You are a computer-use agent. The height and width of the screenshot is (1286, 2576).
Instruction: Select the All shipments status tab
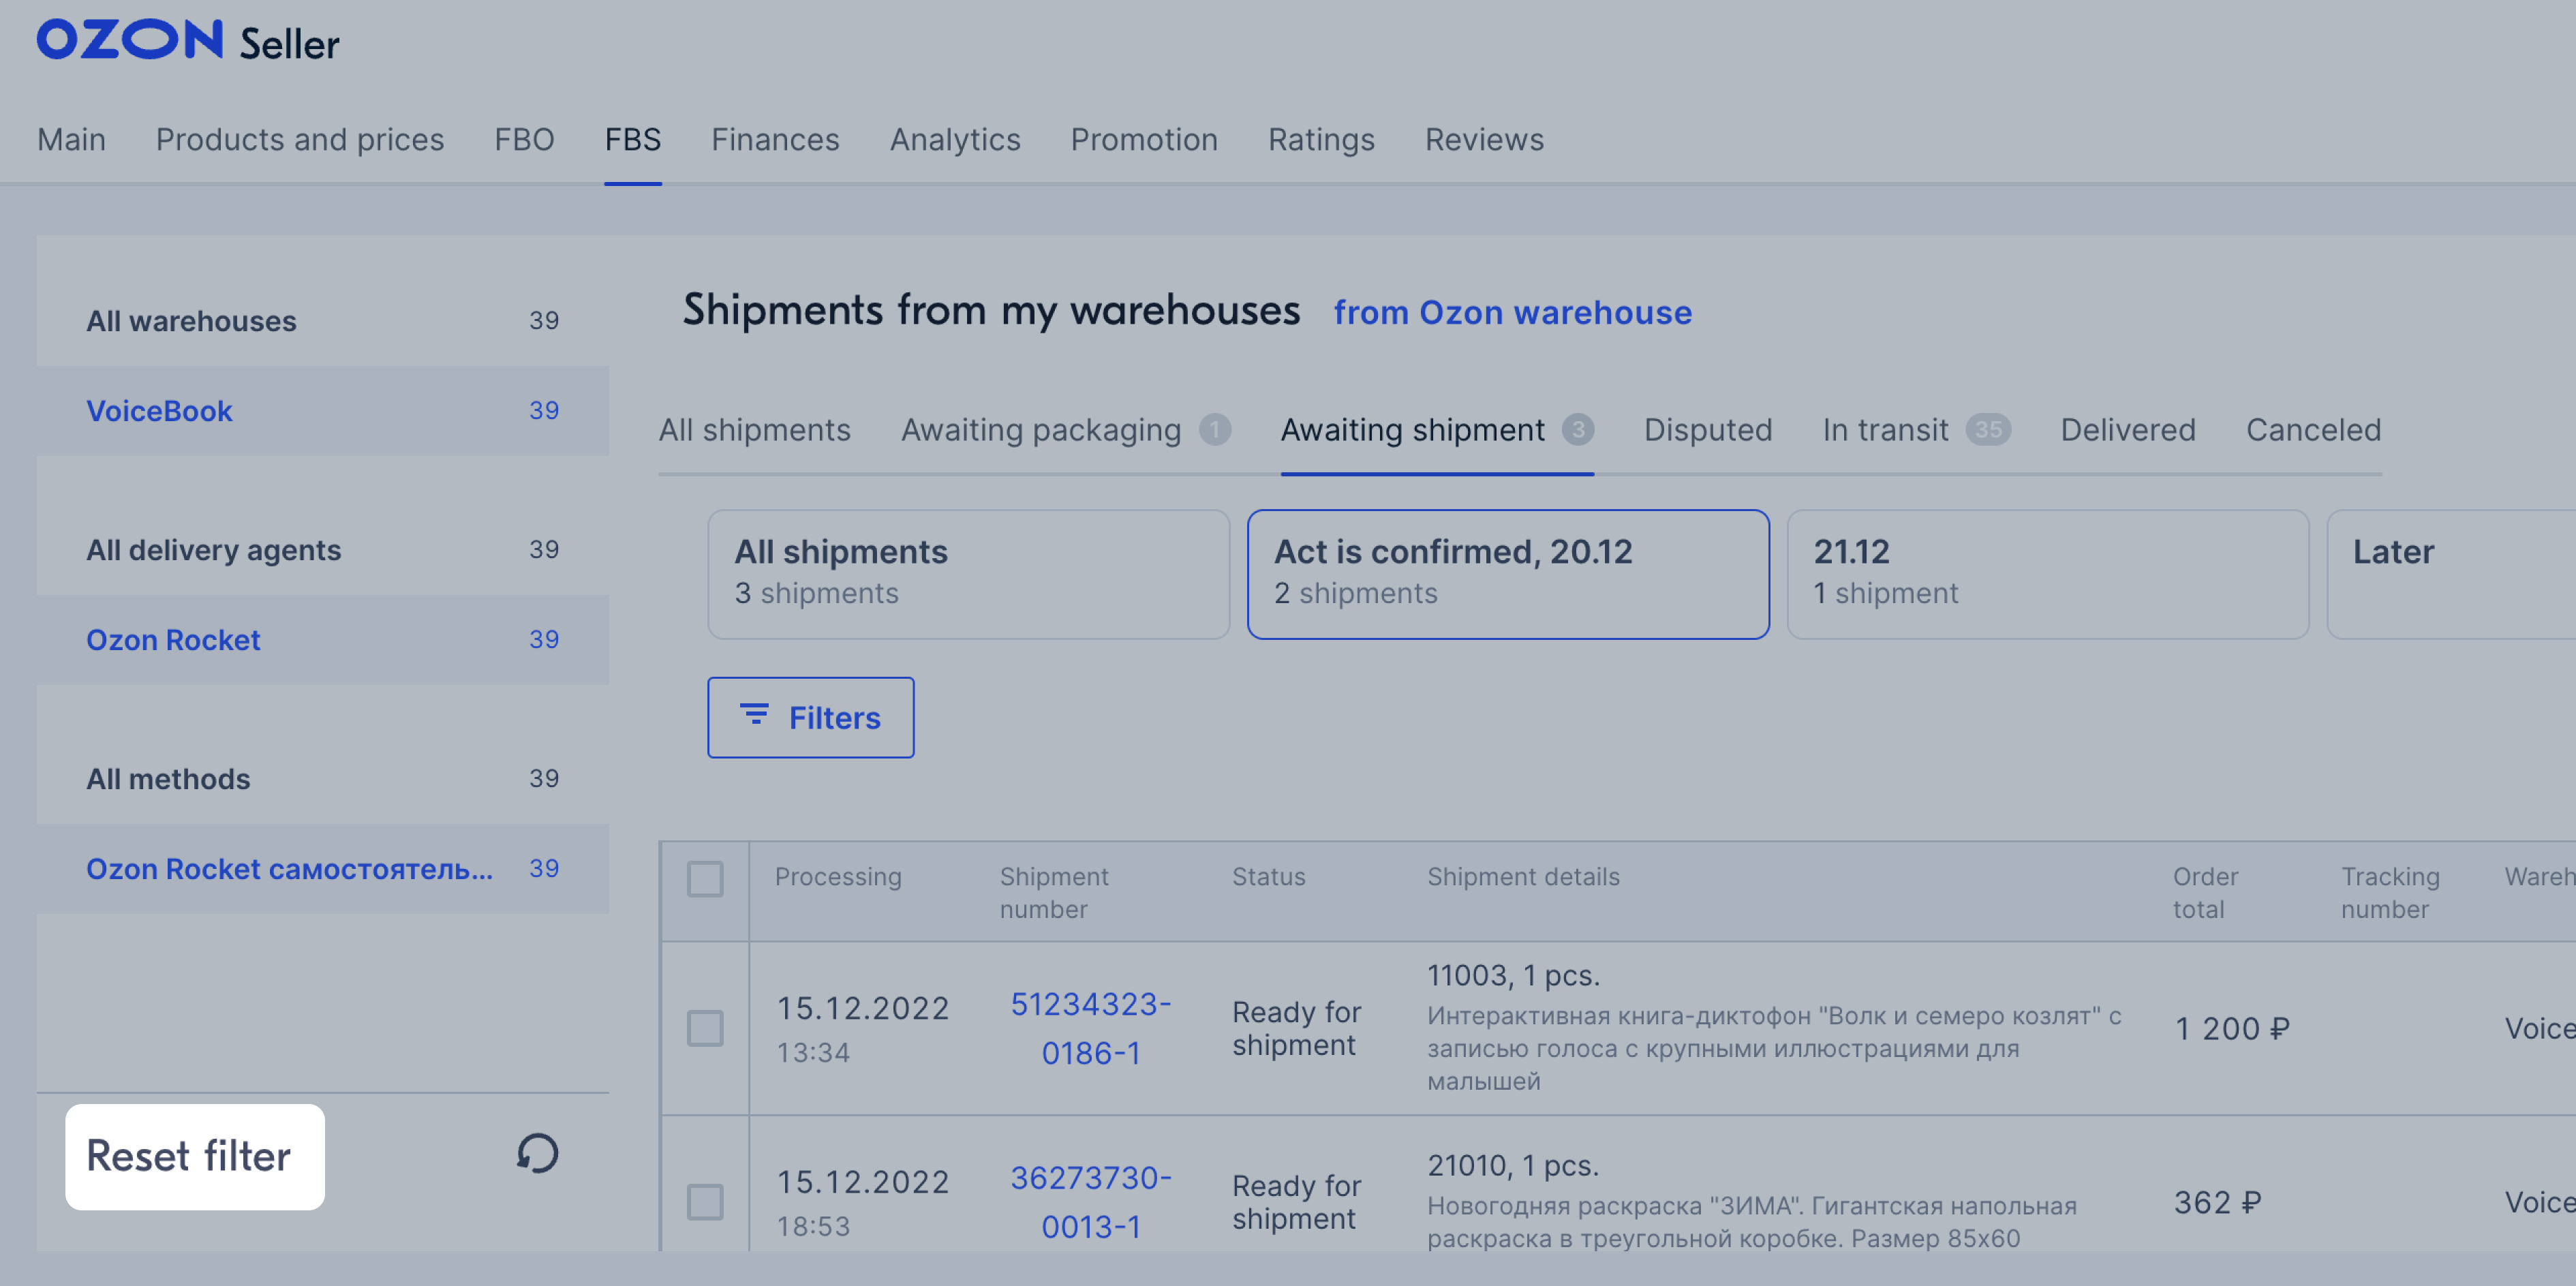point(754,429)
